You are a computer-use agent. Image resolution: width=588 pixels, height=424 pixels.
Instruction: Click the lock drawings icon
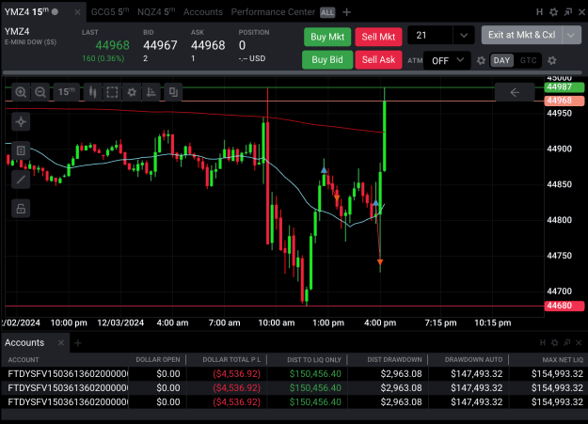point(21,209)
